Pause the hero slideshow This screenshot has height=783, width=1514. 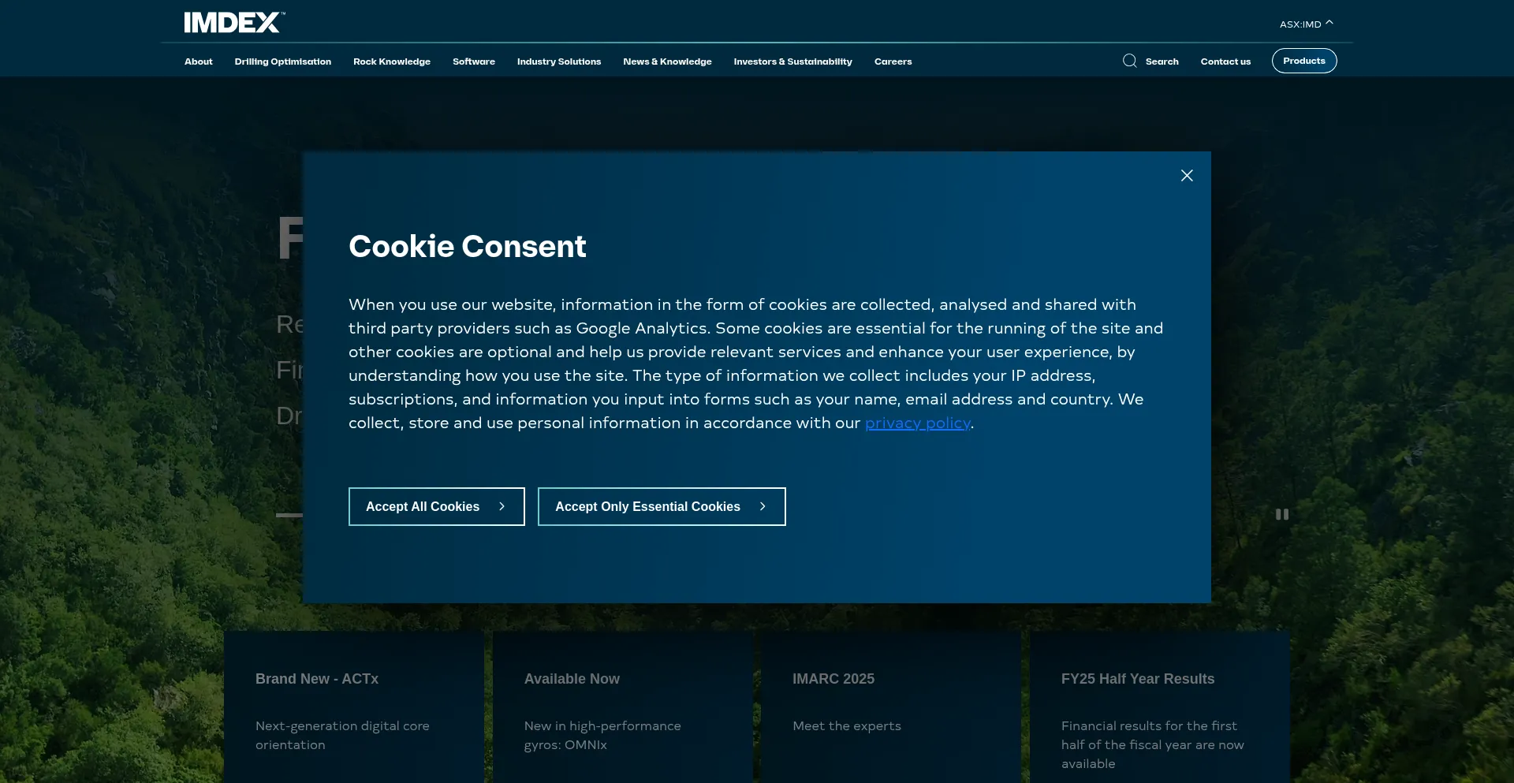pos(1281,514)
